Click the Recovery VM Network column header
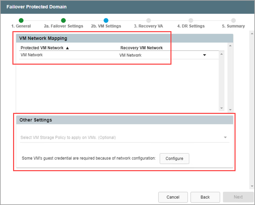255x205 pixels. (141, 48)
